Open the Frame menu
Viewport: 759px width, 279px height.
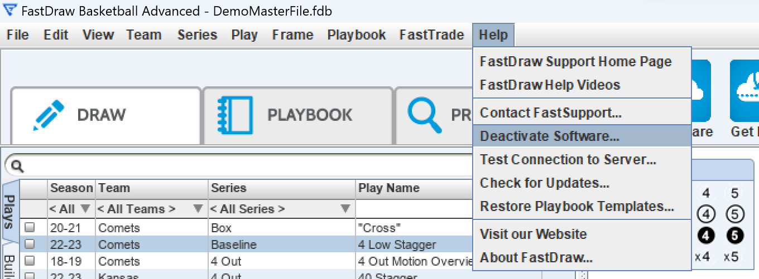click(x=292, y=35)
